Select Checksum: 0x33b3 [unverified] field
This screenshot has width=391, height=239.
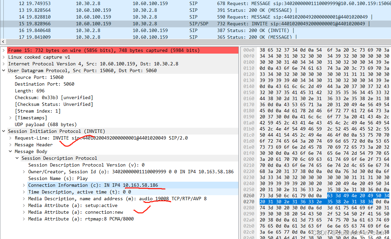point(54,97)
